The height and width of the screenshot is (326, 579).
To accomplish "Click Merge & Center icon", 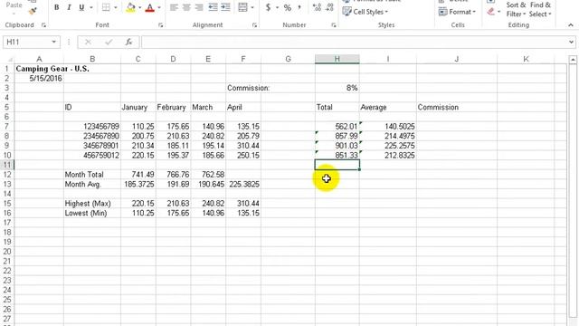I will [242, 7].
